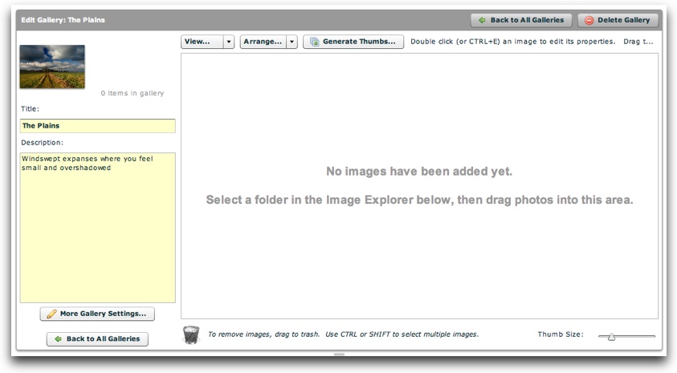677x373 pixels.
Task: Click the green arrow icon below the description
Action: click(58, 339)
